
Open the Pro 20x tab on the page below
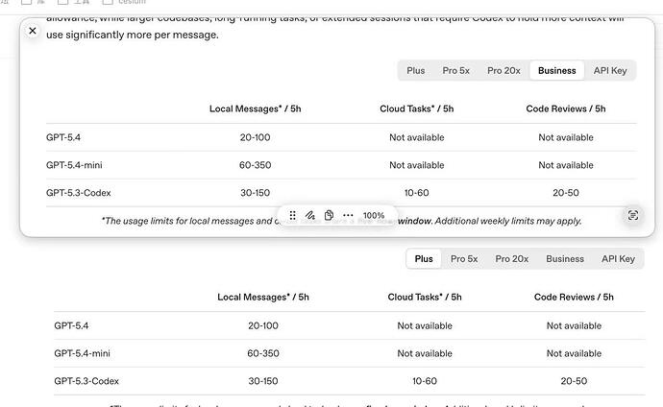coord(511,259)
